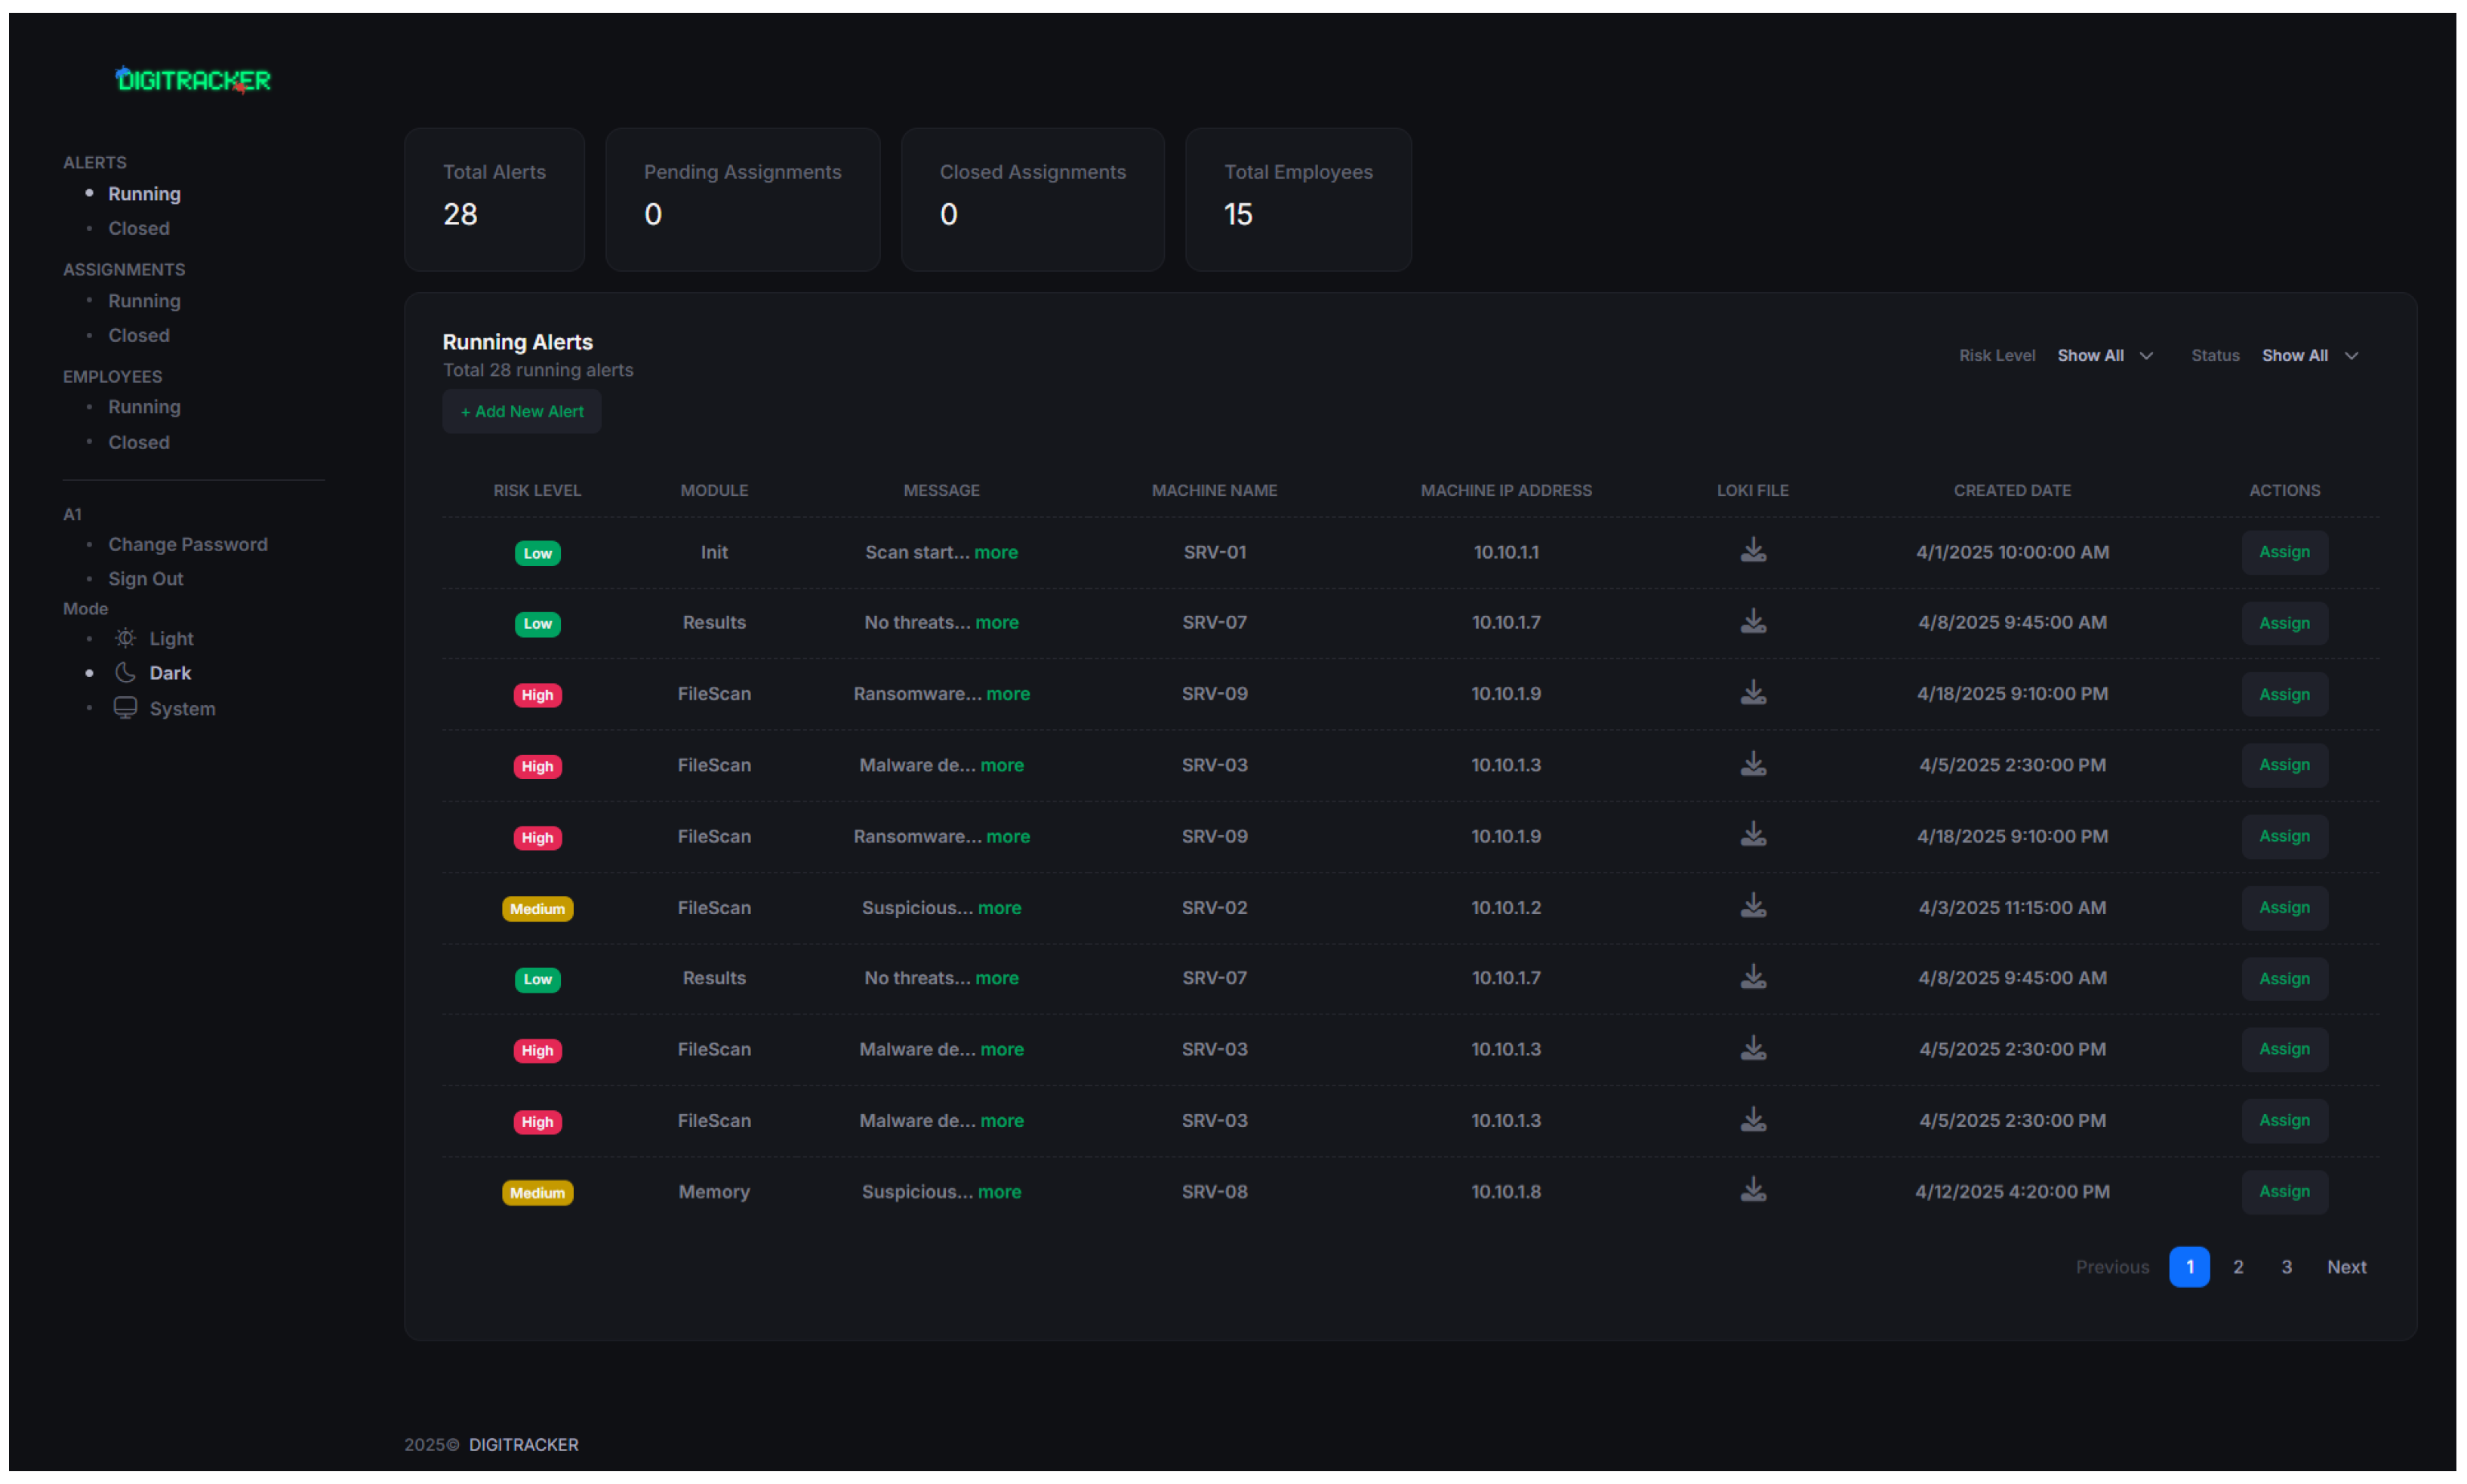Click Sign Out link in sidebar

point(146,578)
